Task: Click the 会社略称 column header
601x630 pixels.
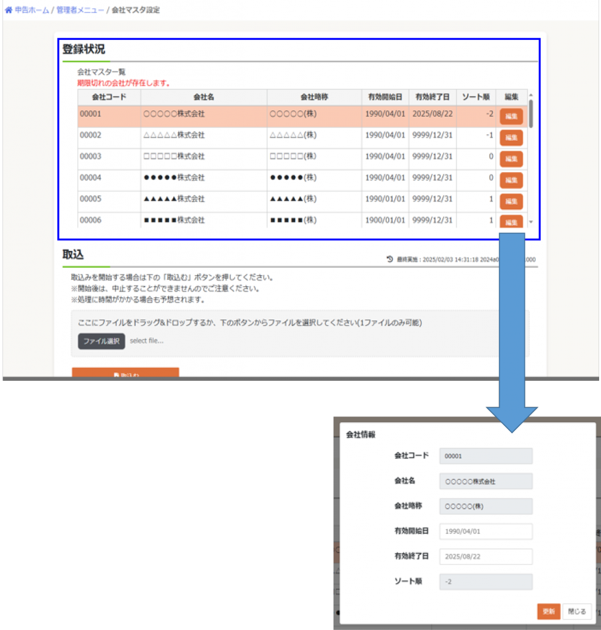Action: pyautogui.click(x=314, y=97)
